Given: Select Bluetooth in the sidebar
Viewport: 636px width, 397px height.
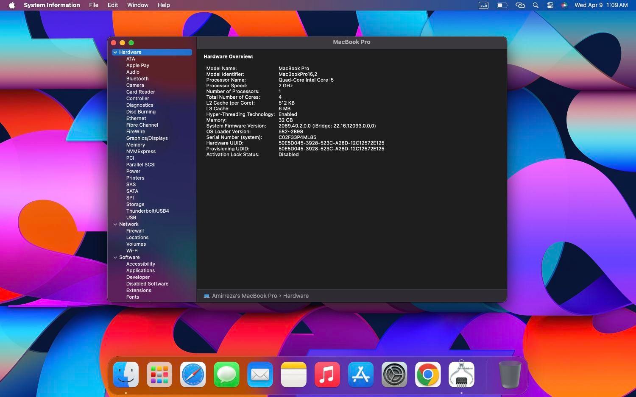Looking at the screenshot, I should click(137, 79).
